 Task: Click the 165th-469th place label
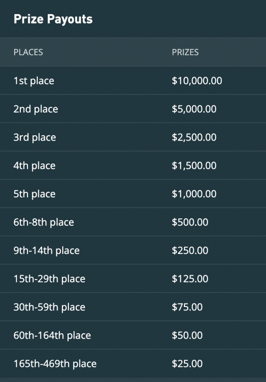[55, 363]
